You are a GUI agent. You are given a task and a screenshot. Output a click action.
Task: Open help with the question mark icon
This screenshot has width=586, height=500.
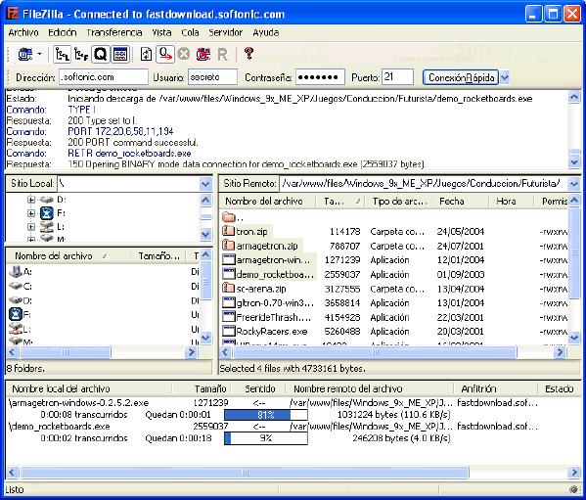(248, 54)
